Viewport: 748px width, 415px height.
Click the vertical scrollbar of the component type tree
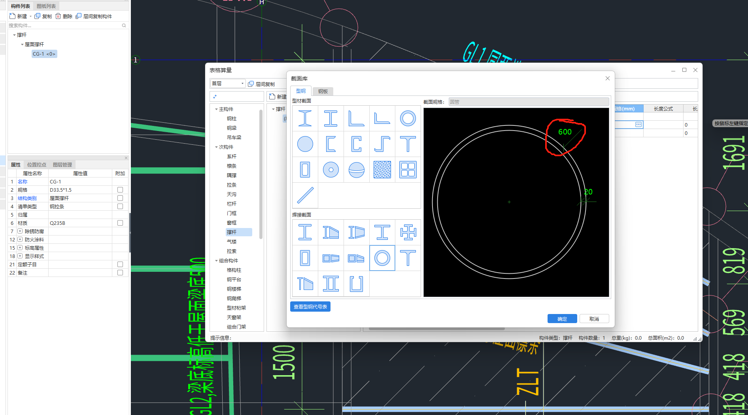261,174
